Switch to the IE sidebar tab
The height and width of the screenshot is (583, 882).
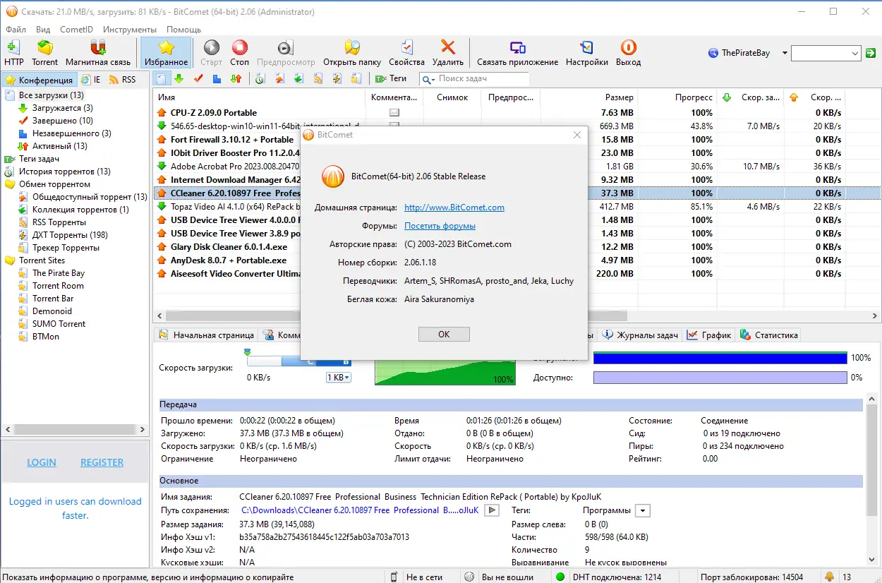(x=90, y=80)
